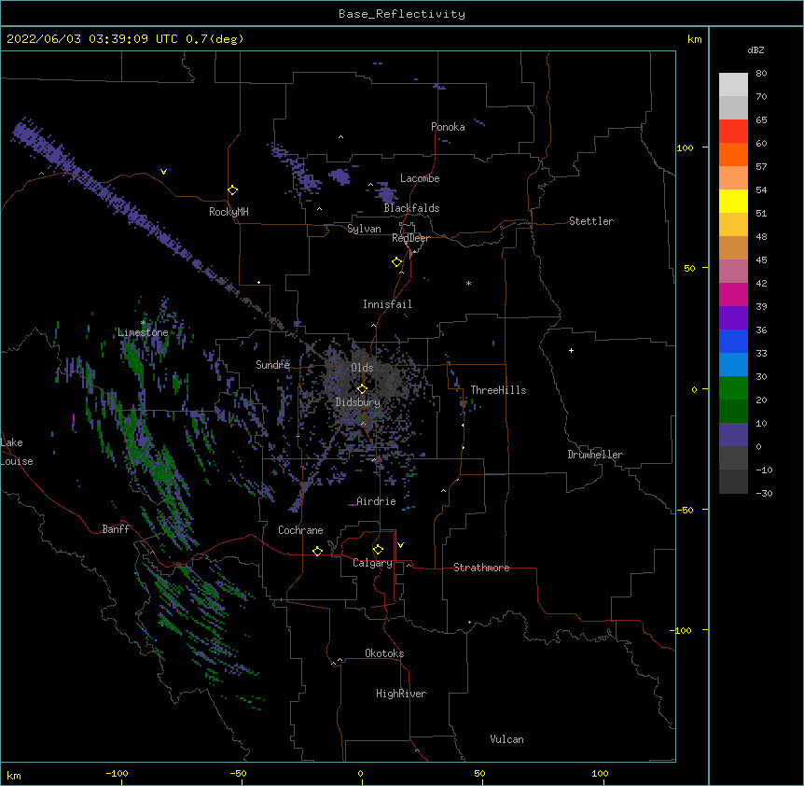Click the Limestone label on map
This screenshot has height=786, width=804.
(x=143, y=332)
